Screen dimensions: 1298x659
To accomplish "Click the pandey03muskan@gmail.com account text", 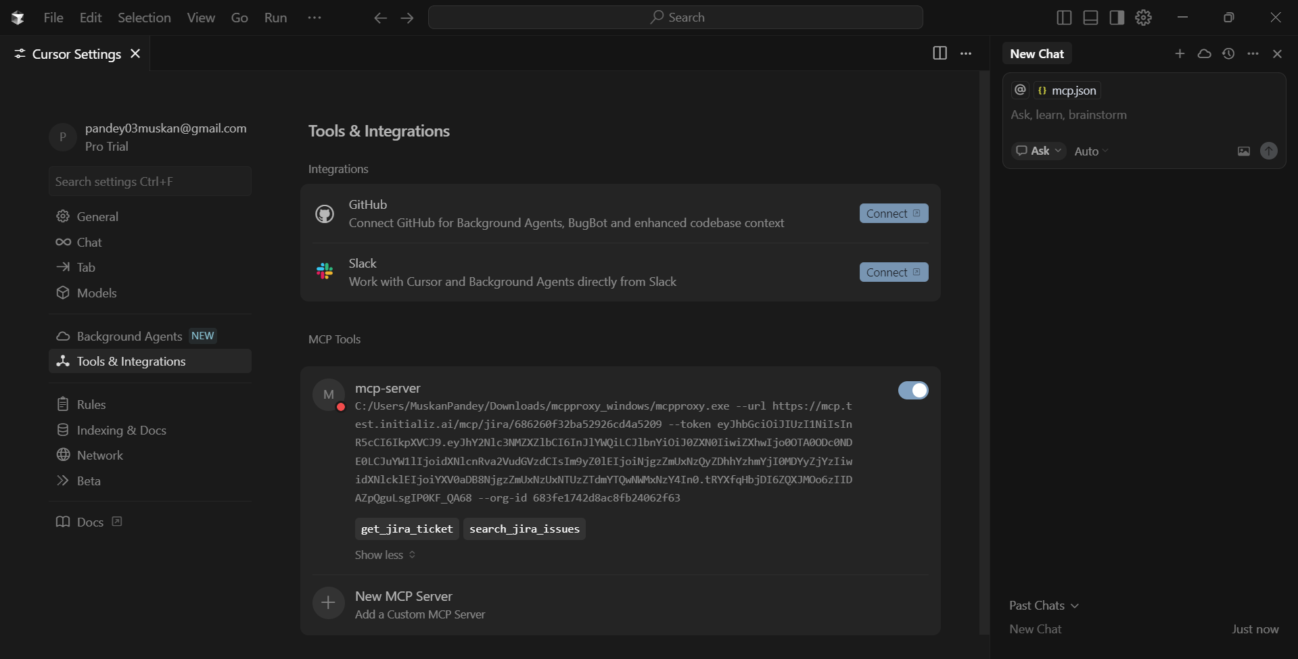I will (x=166, y=128).
